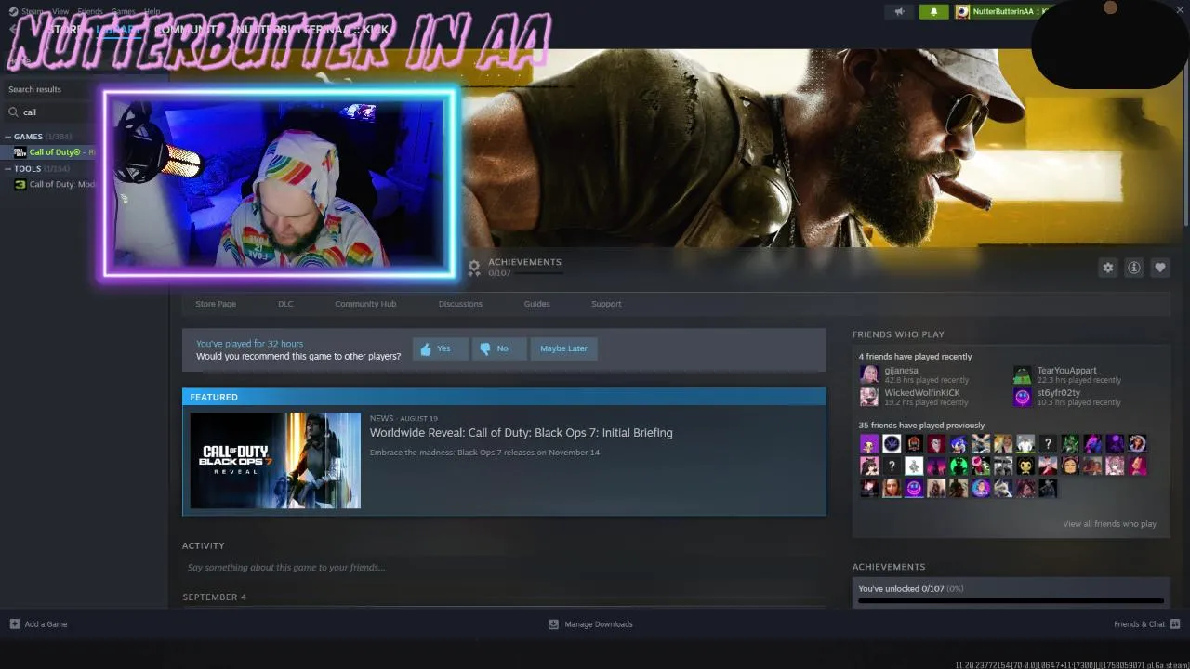Image resolution: width=1190 pixels, height=669 pixels.
Task: Open Add a Game plus icon
Action: [x=15, y=624]
